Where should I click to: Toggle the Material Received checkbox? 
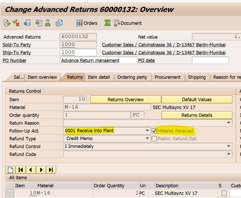pyautogui.click(x=154, y=131)
